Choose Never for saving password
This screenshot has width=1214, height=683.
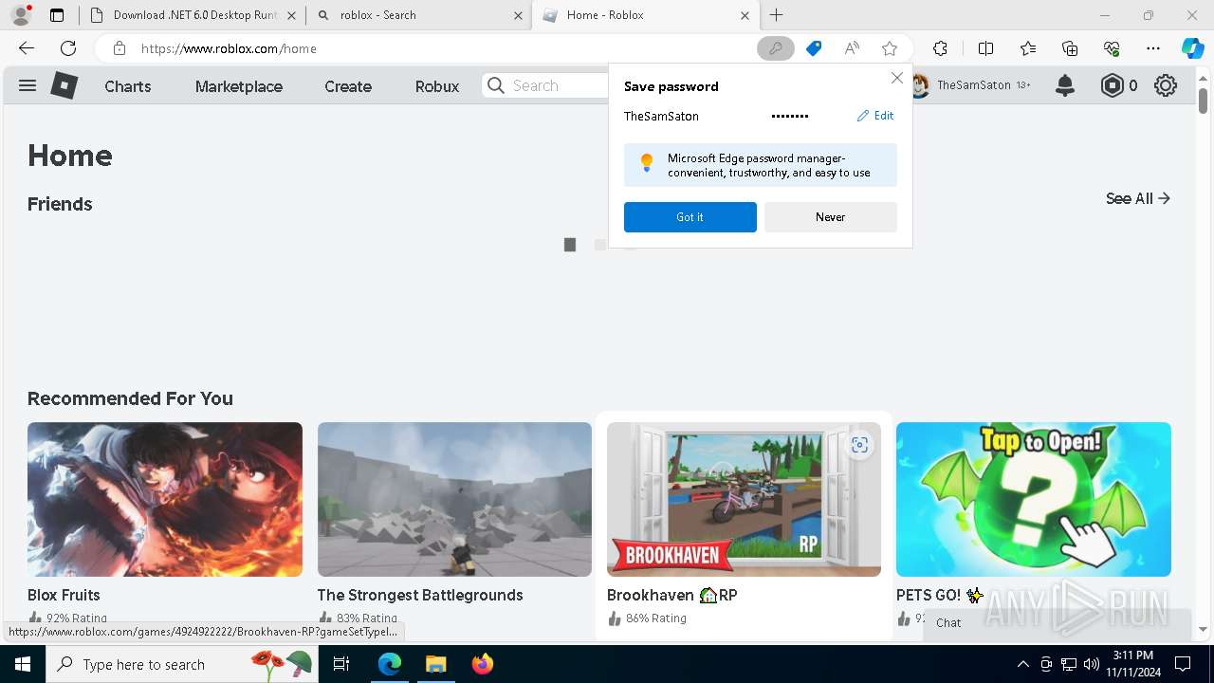pos(831,217)
